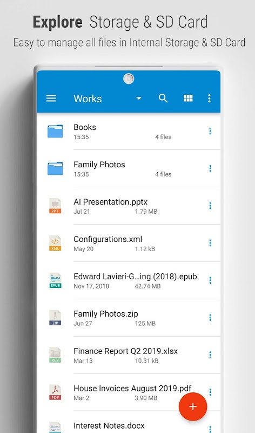The height and width of the screenshot is (433, 255).
Task: Open options for Edward Lavieri epub
Action: pyautogui.click(x=210, y=280)
